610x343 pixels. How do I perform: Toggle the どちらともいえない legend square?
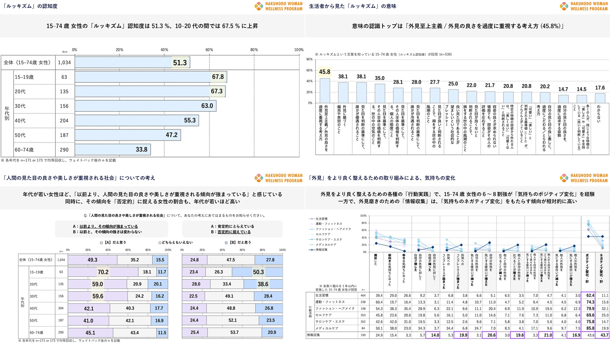pyautogui.click(x=160, y=243)
